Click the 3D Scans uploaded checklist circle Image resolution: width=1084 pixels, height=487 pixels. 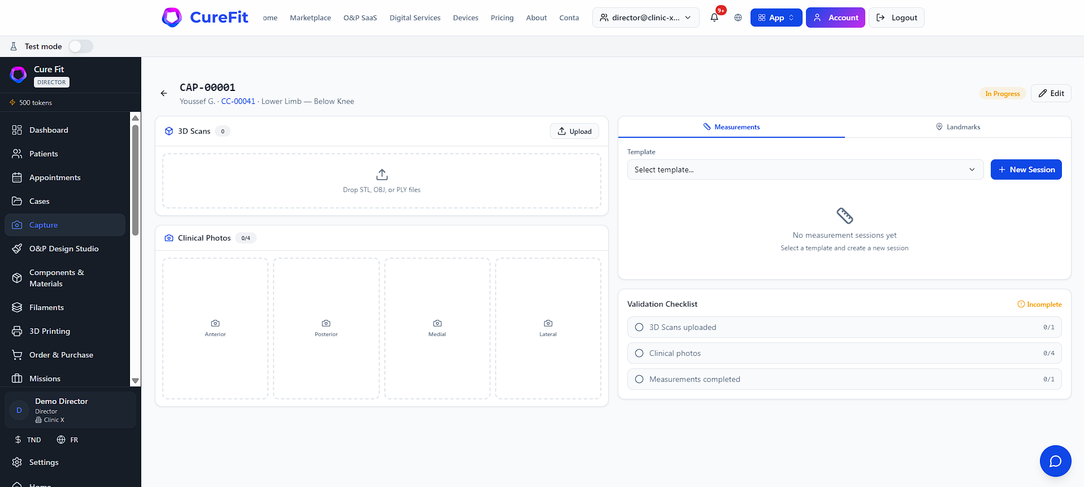click(x=639, y=327)
